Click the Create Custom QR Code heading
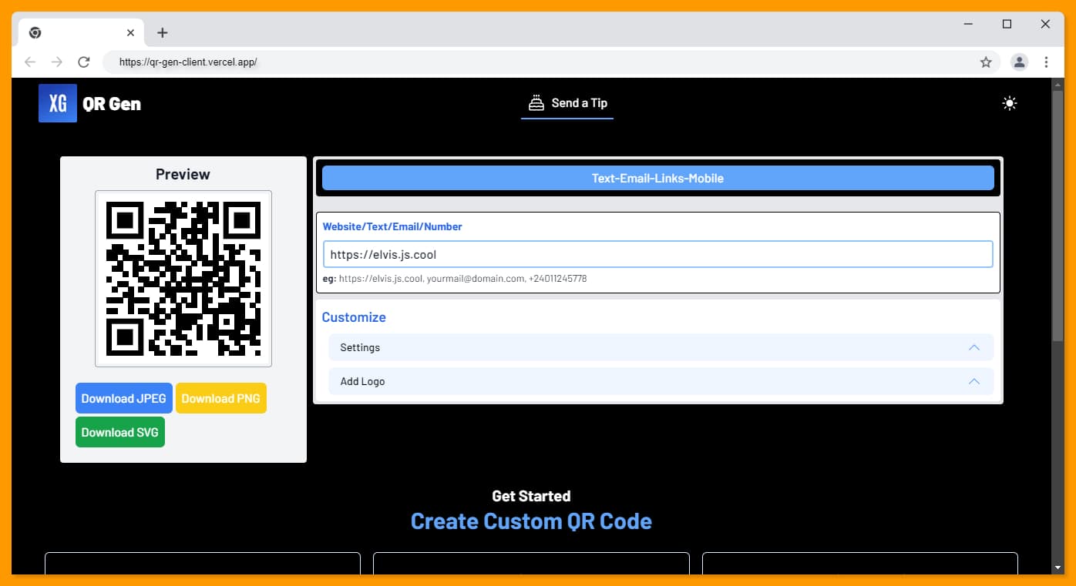 click(x=531, y=521)
